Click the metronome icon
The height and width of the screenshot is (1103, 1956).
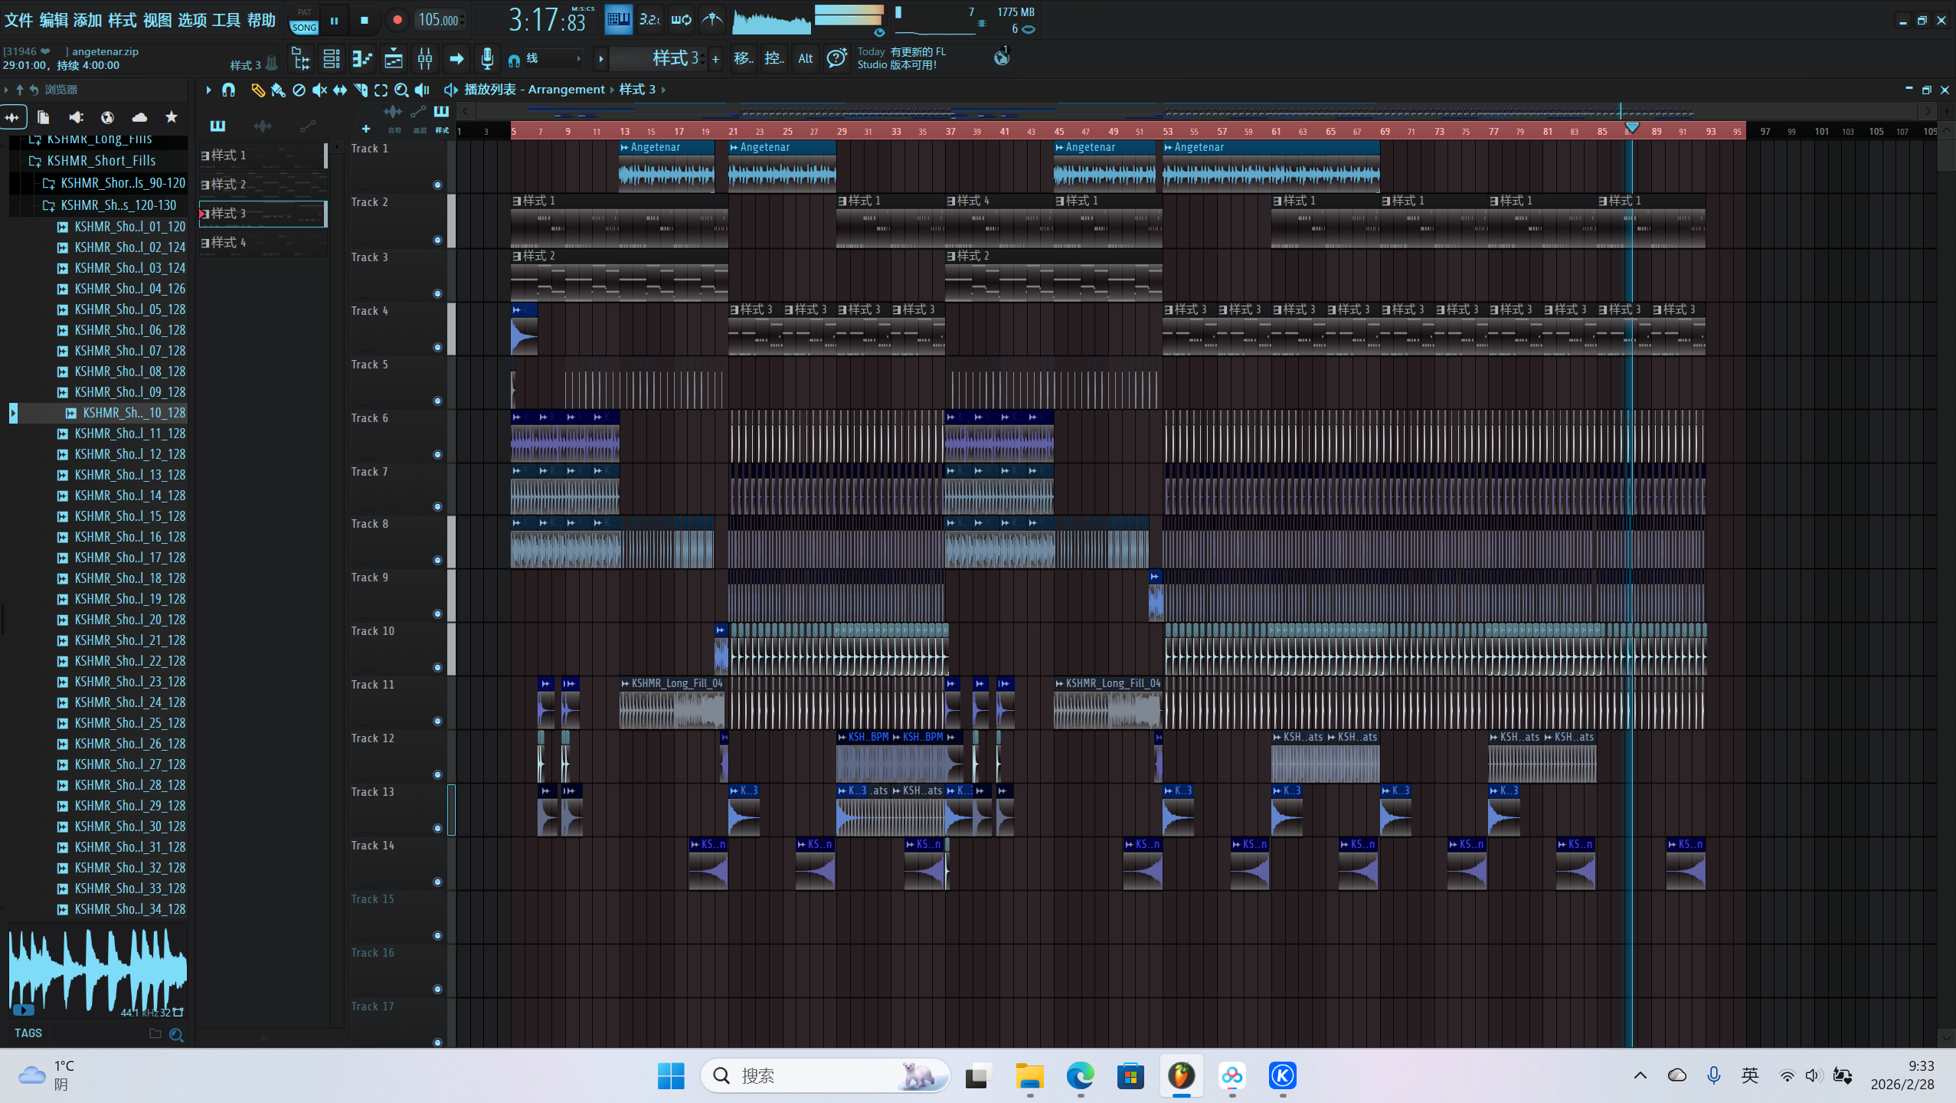[711, 20]
